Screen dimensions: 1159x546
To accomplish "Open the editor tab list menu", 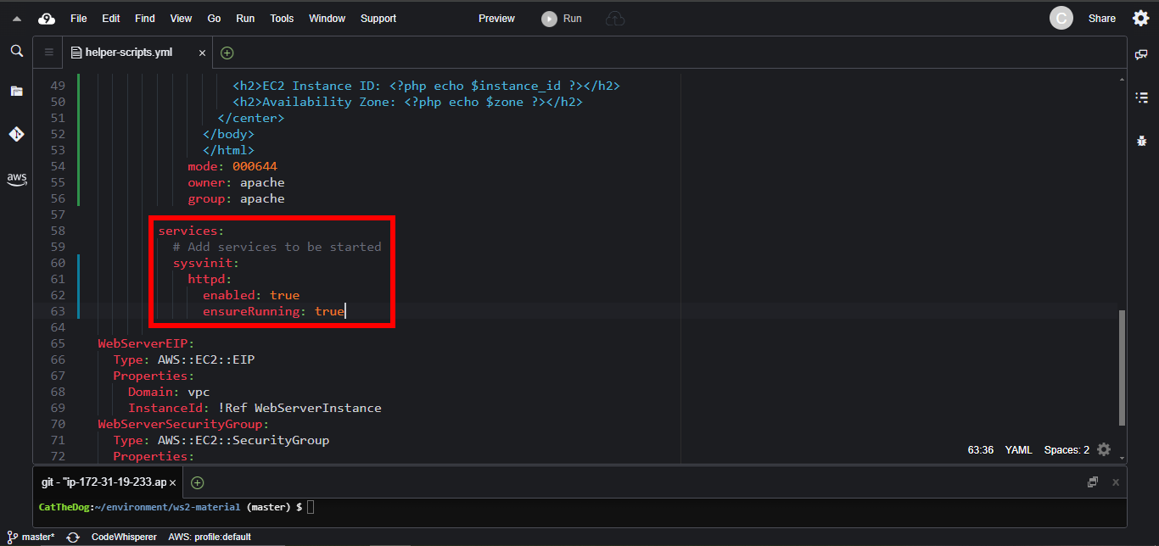I will point(48,53).
